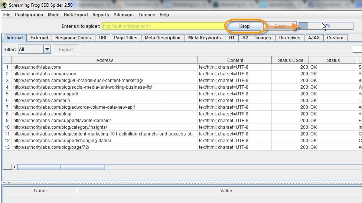Click the search box right of Export
Viewport: 362px width, 203px height.
tap(357, 49)
